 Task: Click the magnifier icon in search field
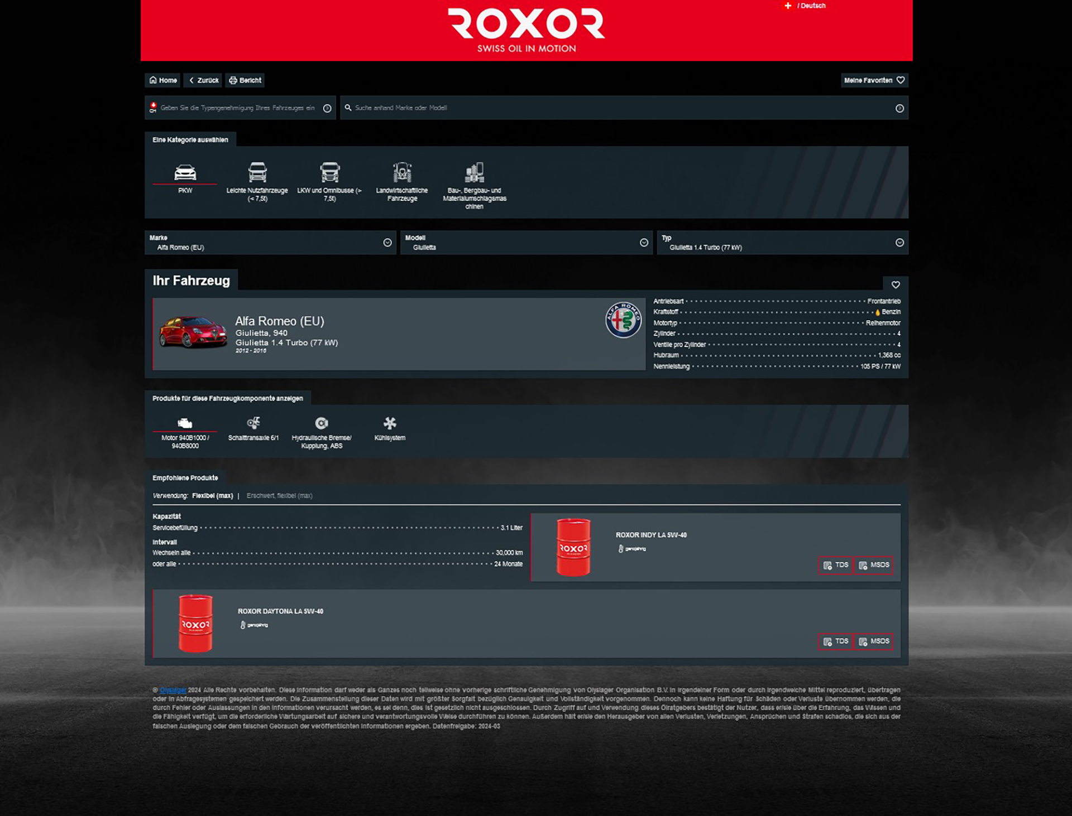[x=348, y=108]
